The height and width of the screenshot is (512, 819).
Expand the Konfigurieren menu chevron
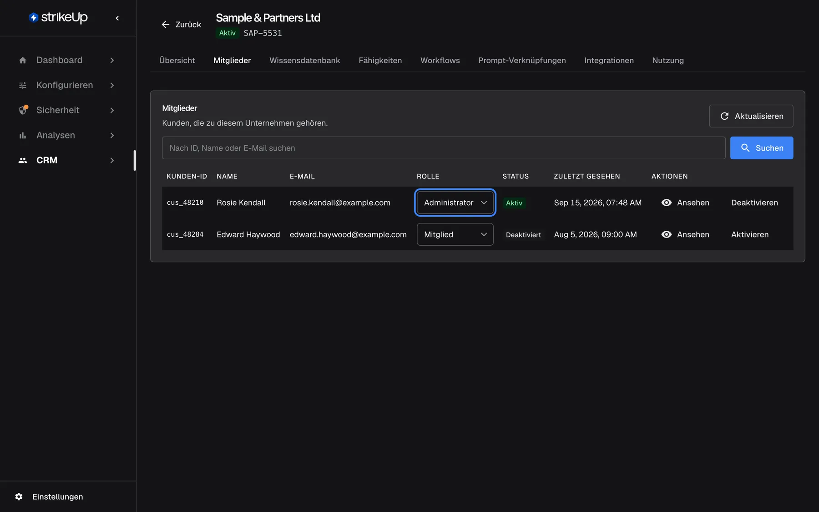click(x=112, y=85)
